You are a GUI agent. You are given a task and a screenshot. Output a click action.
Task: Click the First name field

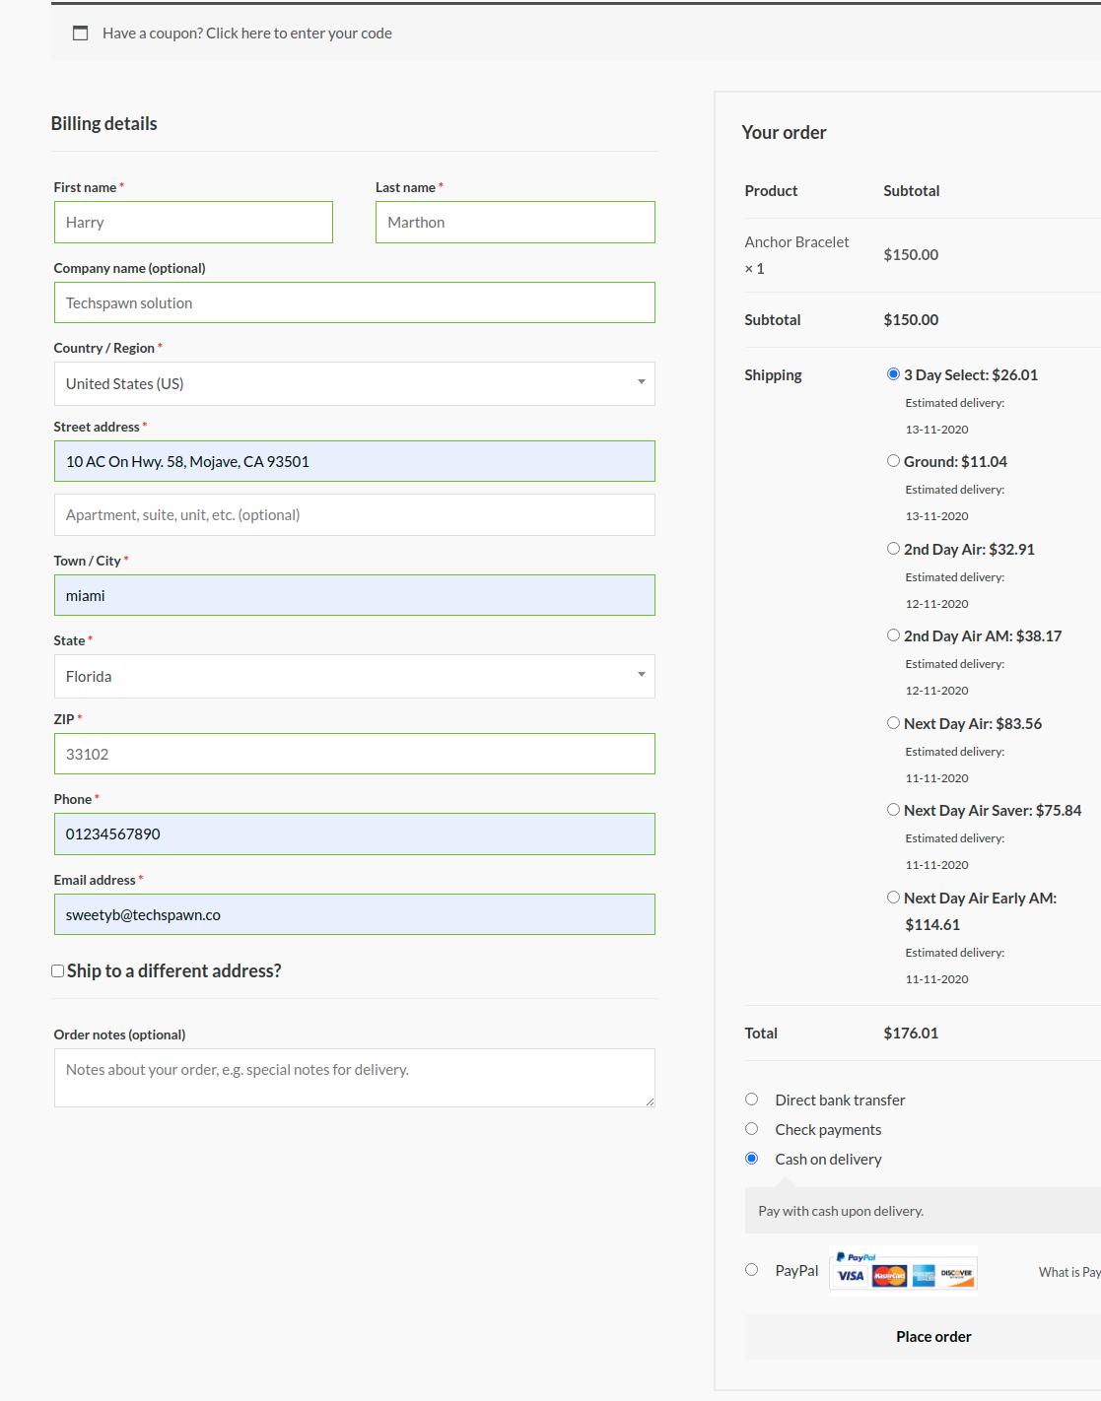coord(193,223)
